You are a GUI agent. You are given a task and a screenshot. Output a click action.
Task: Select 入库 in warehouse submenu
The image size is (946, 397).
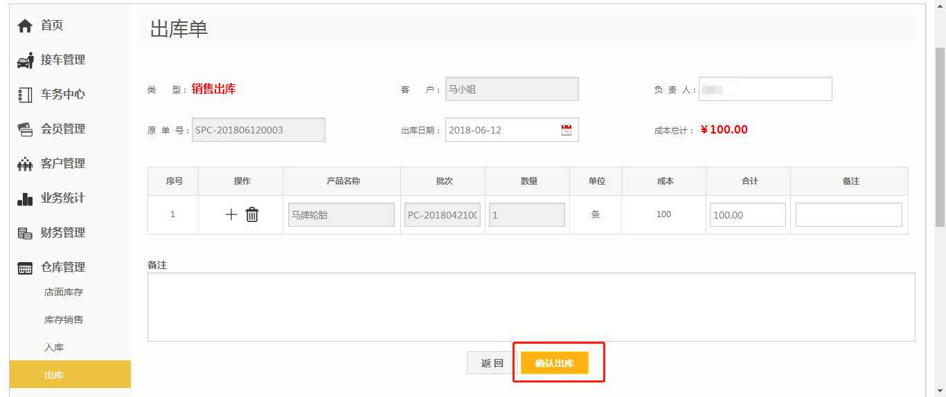point(54,347)
